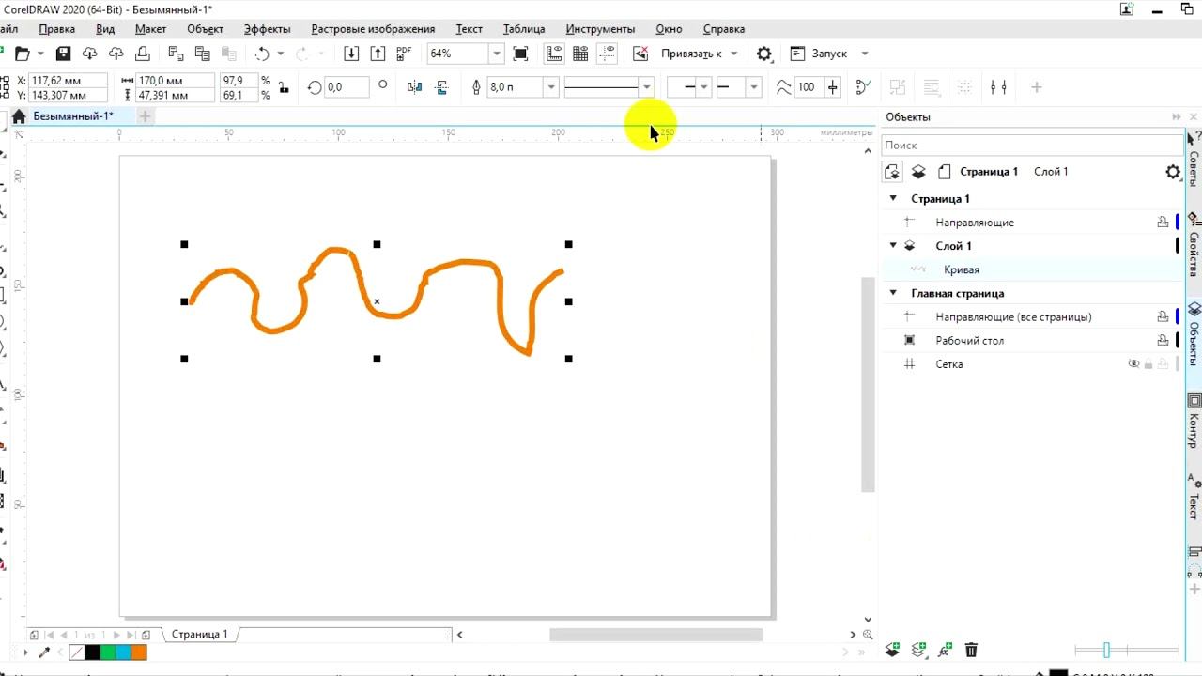Collapse the Страница 1 tree node
Viewport: 1202px width, 676px height.
(893, 198)
